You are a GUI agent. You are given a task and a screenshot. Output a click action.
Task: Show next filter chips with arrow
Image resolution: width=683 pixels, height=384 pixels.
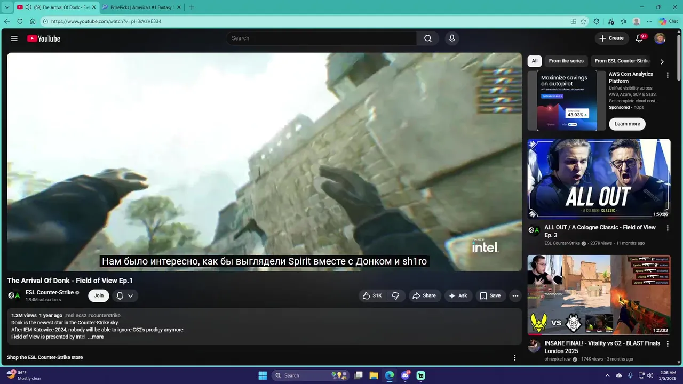(x=662, y=61)
